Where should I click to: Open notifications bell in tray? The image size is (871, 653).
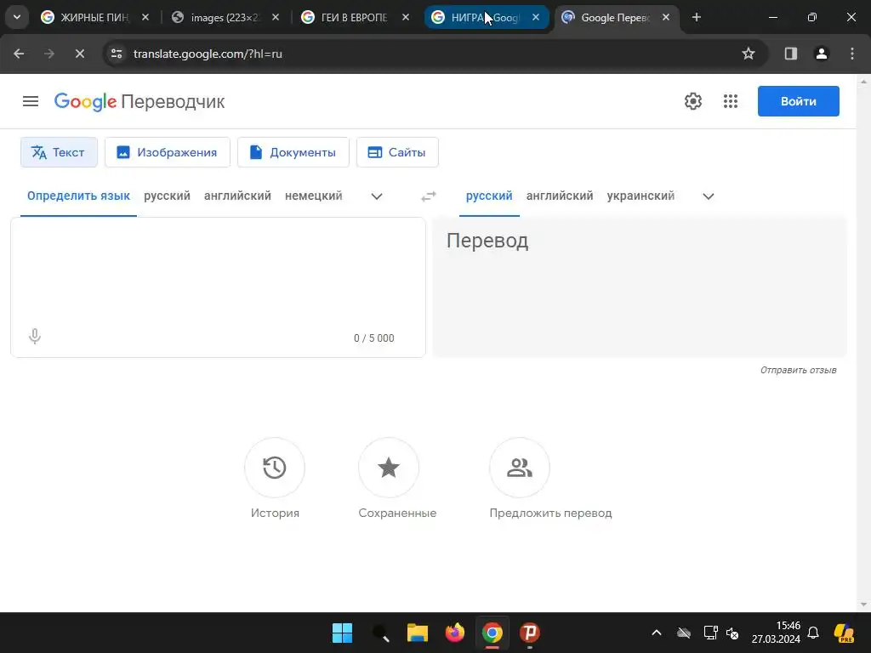click(813, 633)
